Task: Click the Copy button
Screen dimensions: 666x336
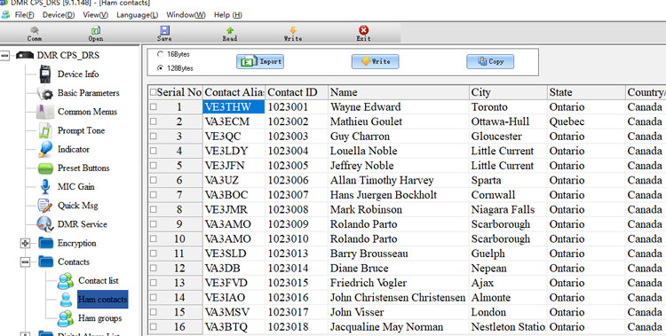Action: 490,61
